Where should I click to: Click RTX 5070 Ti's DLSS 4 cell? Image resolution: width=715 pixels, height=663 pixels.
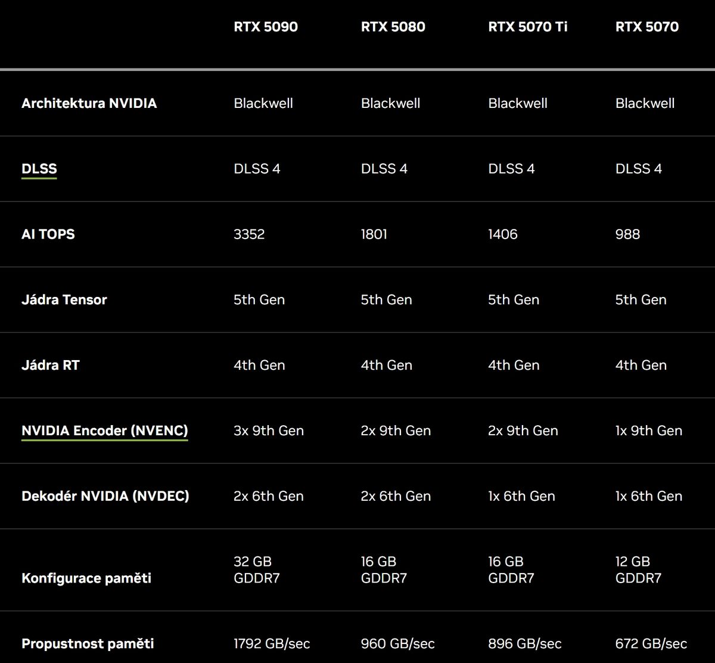click(x=511, y=169)
